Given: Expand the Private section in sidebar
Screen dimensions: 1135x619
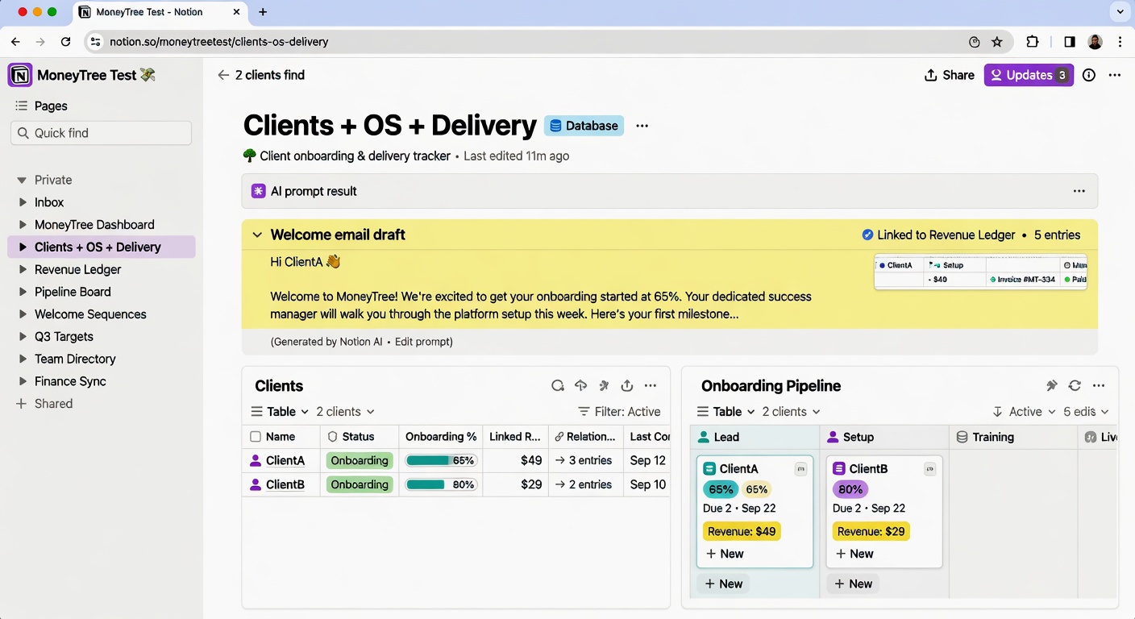Looking at the screenshot, I should 22,180.
